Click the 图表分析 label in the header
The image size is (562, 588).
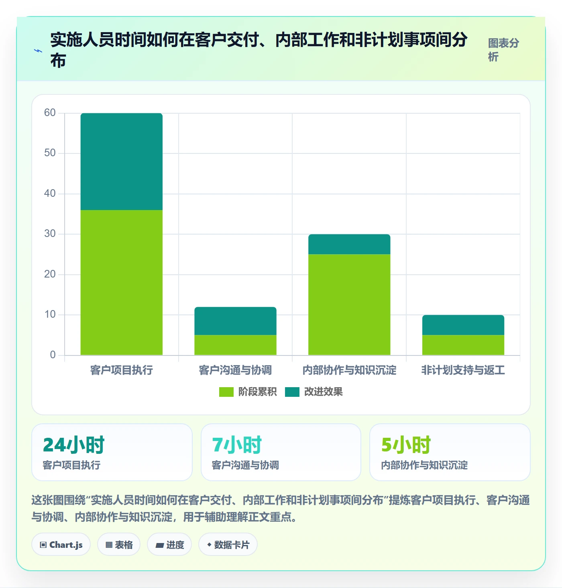[503, 50]
